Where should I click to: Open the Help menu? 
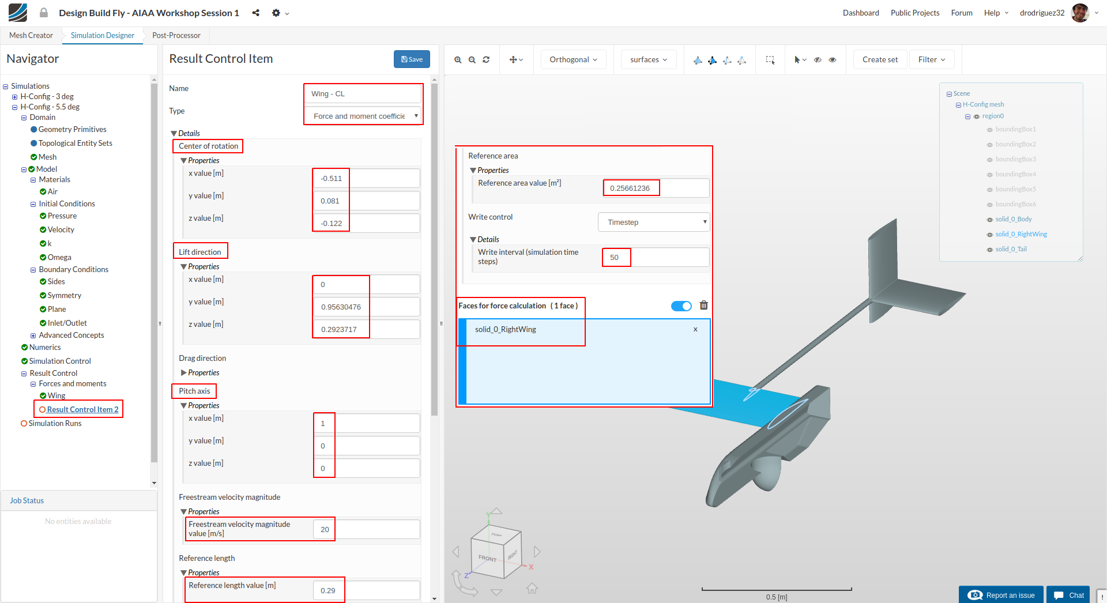tap(996, 13)
